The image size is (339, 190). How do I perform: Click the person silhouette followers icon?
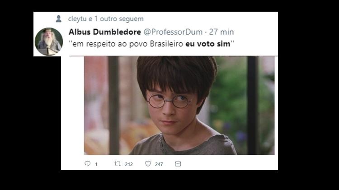tap(59, 19)
